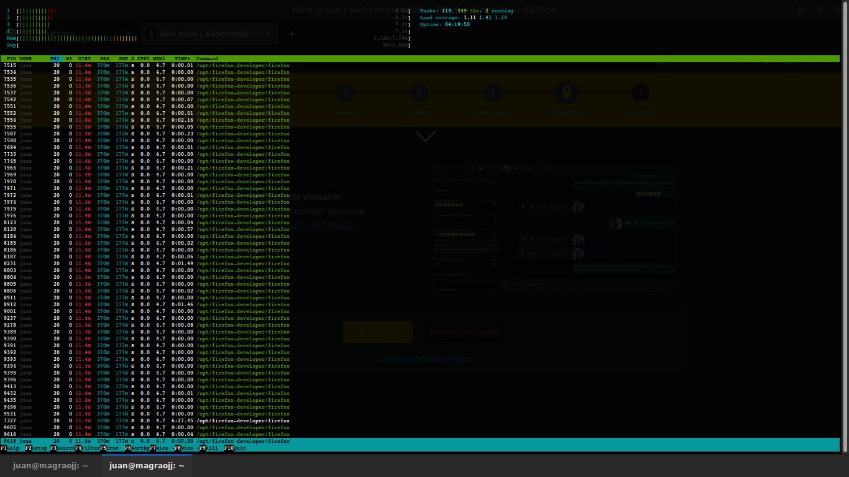Screen dimensions: 849x477
Task: Open a new browser tab with the plus icon
Action: click(291, 34)
